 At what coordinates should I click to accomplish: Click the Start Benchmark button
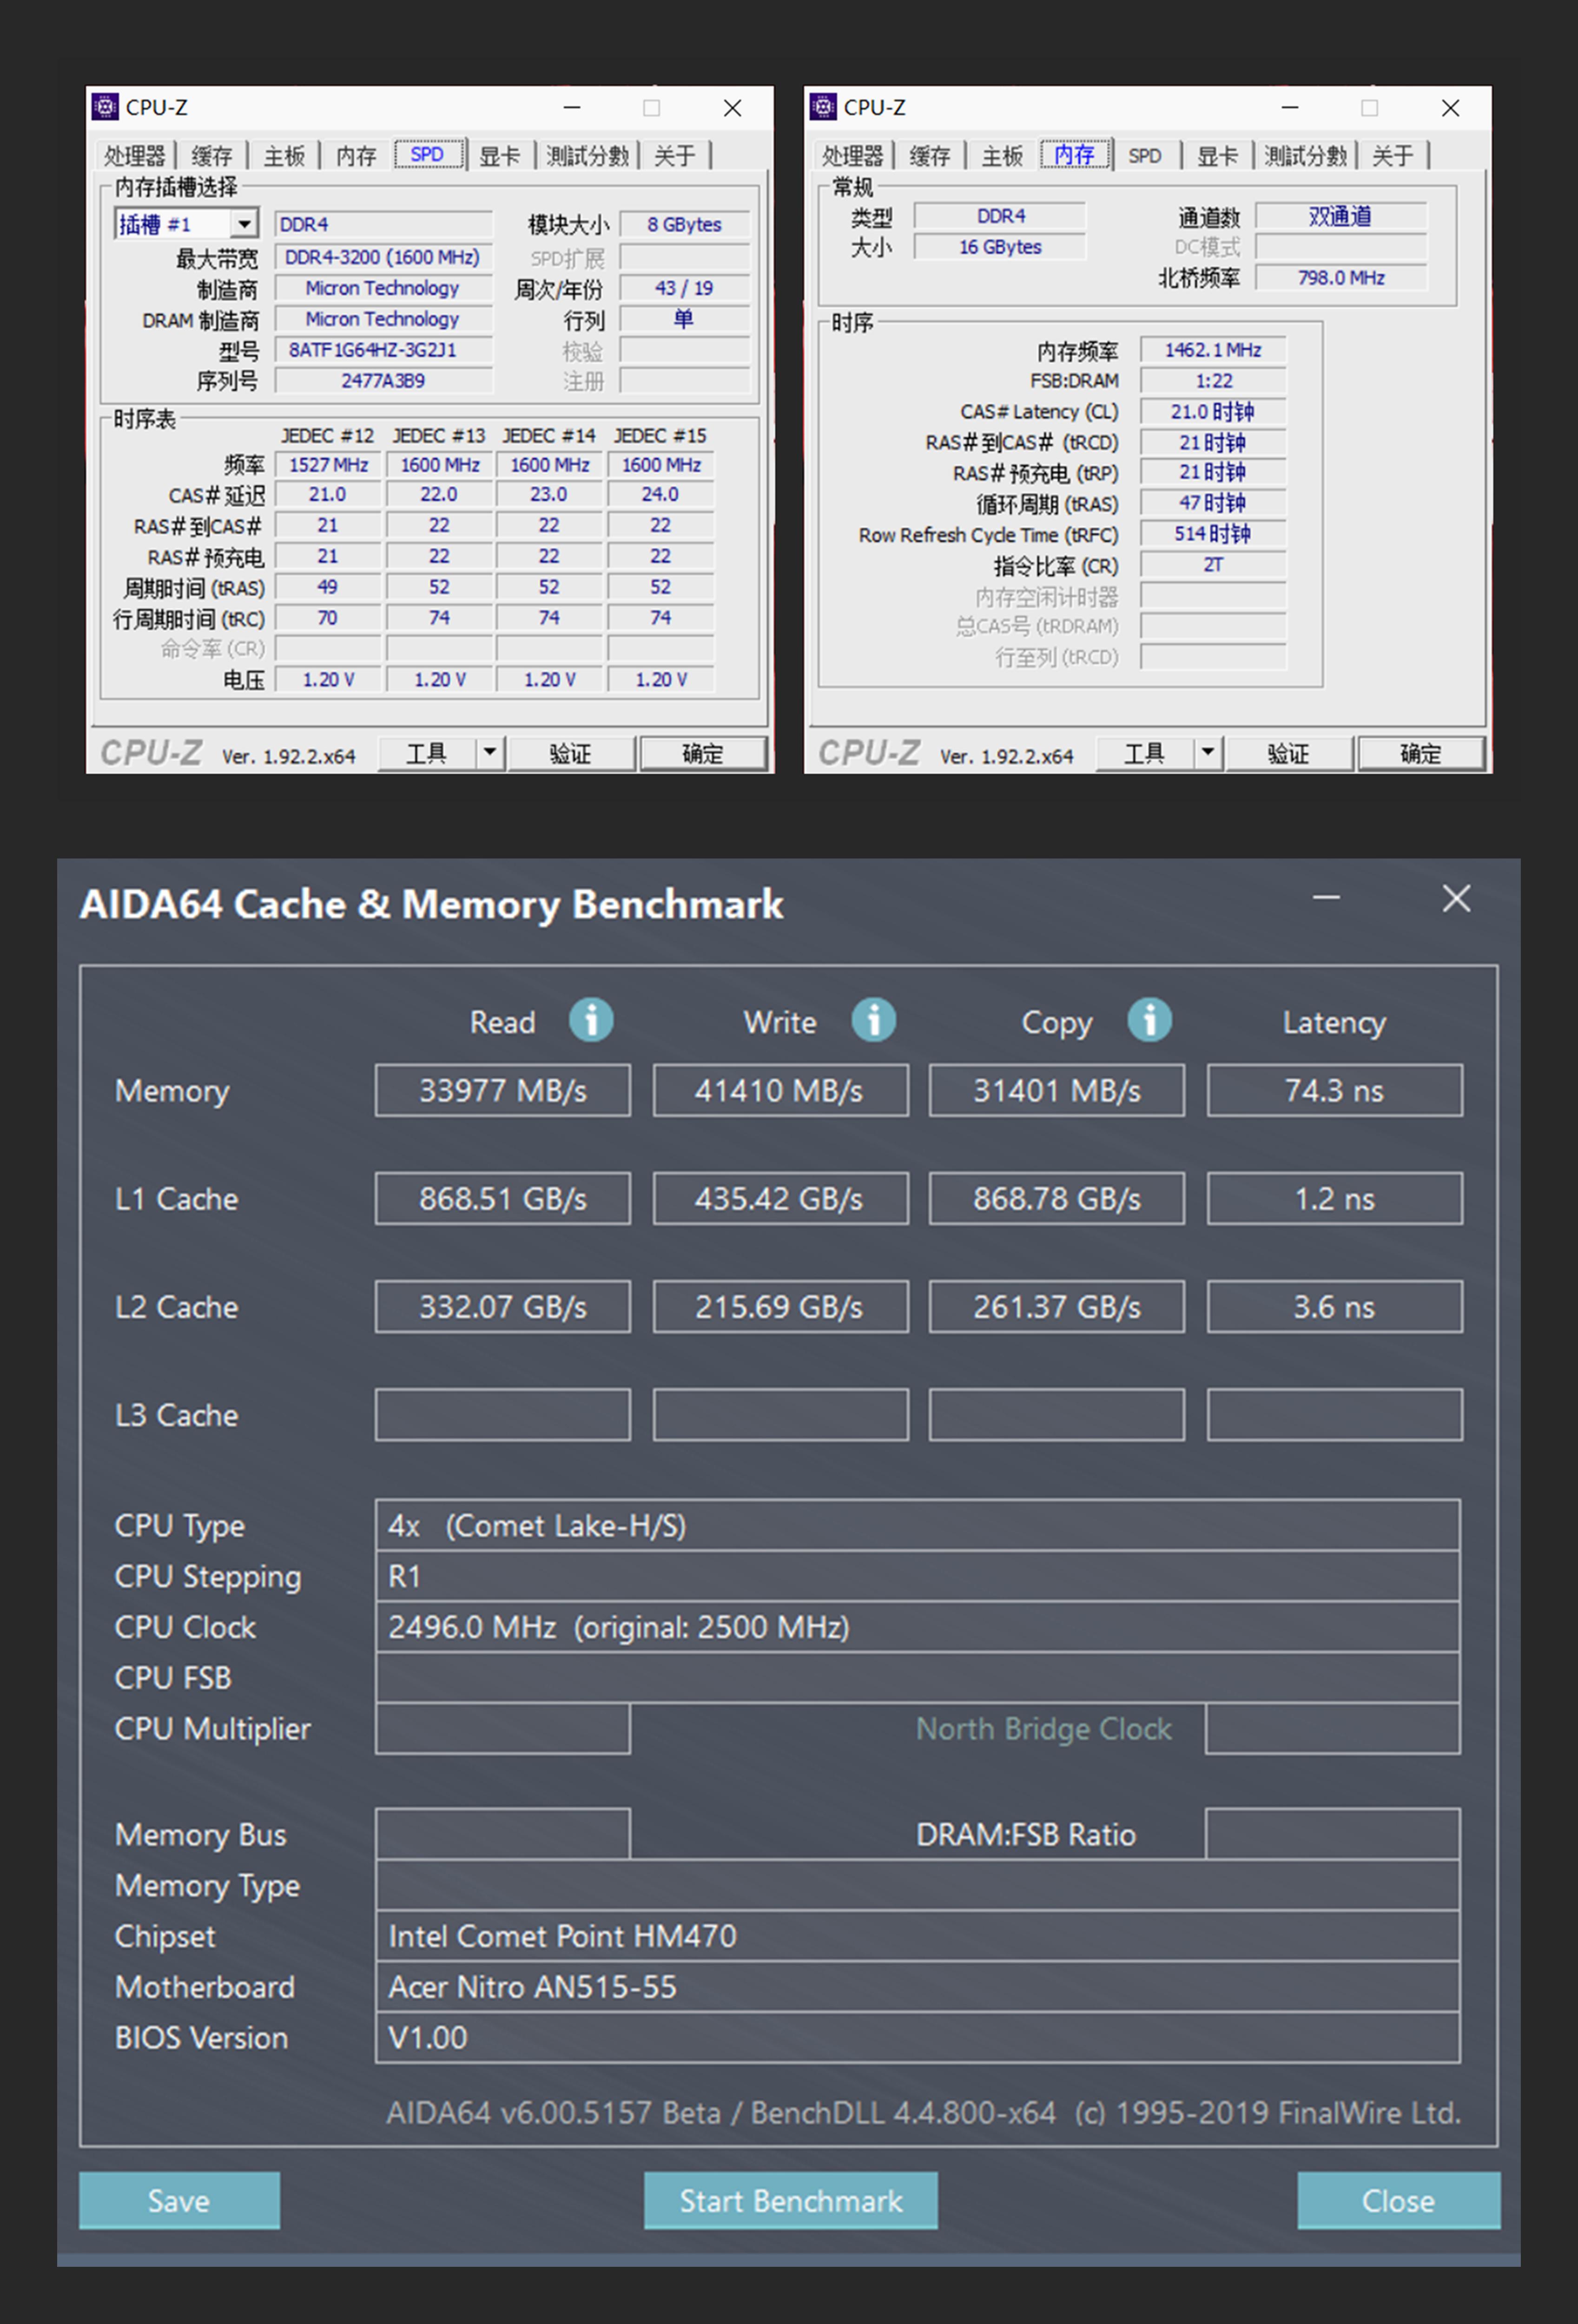pyautogui.click(x=790, y=2200)
